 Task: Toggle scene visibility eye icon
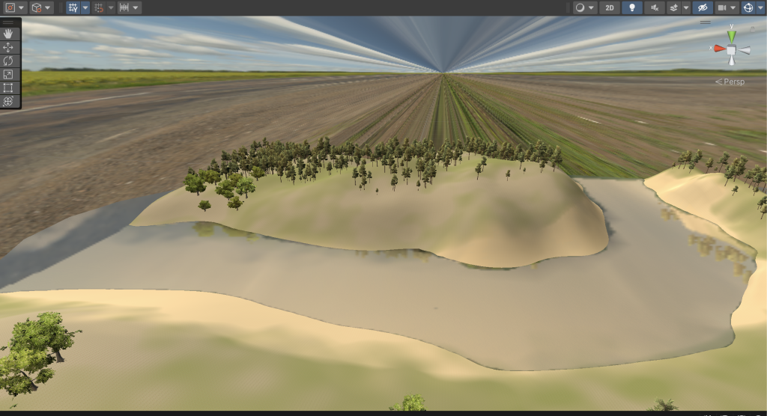[x=702, y=7]
